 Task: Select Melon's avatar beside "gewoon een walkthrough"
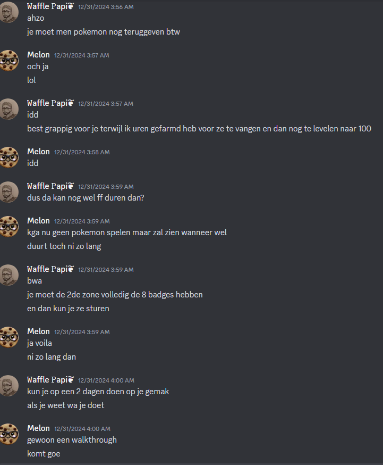(9, 434)
